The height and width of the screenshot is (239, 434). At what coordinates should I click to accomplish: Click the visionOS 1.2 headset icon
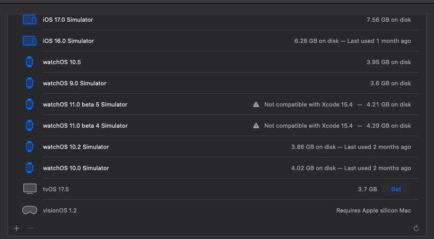click(x=30, y=210)
